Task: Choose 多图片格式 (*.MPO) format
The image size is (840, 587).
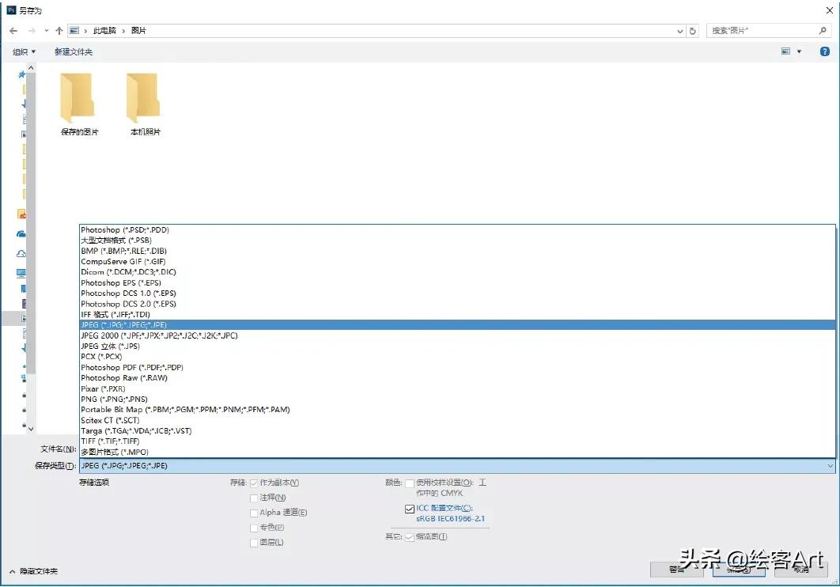Action: coord(457,452)
